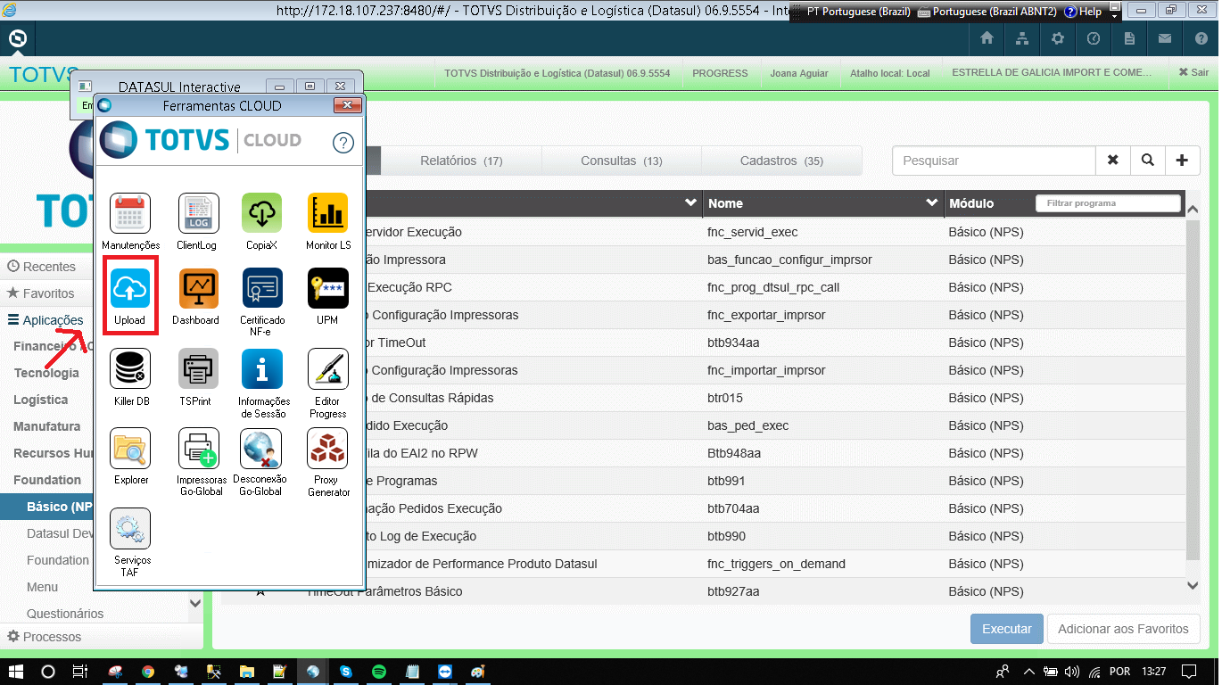This screenshot has width=1222, height=685.
Task: Open Favoritos in the sidebar
Action: click(x=41, y=293)
